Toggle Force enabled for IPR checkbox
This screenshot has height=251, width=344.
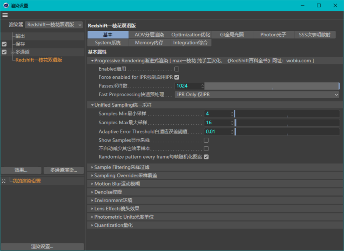coord(177,77)
